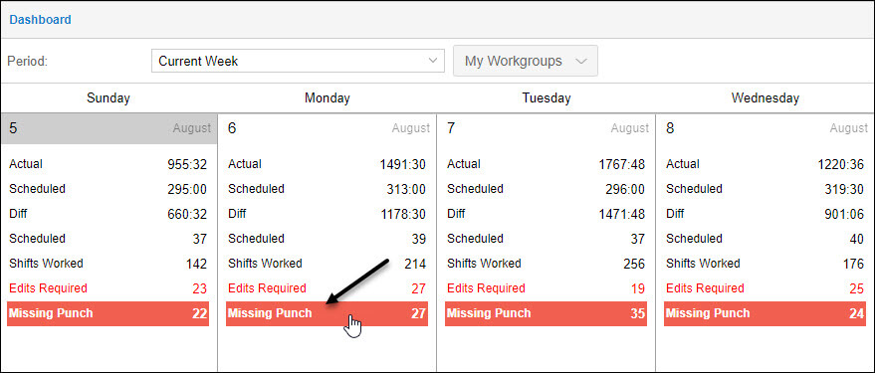Click Sunday's Shifts Worked count 142
This screenshot has height=373, width=875.
(196, 264)
